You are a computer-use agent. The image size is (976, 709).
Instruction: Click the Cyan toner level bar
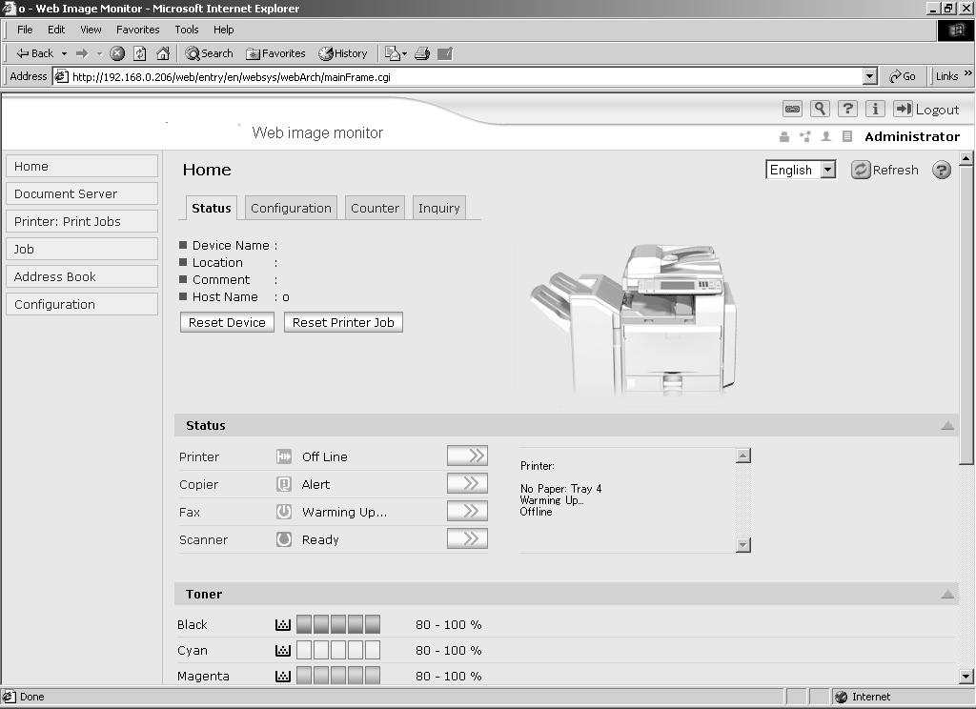pos(338,650)
